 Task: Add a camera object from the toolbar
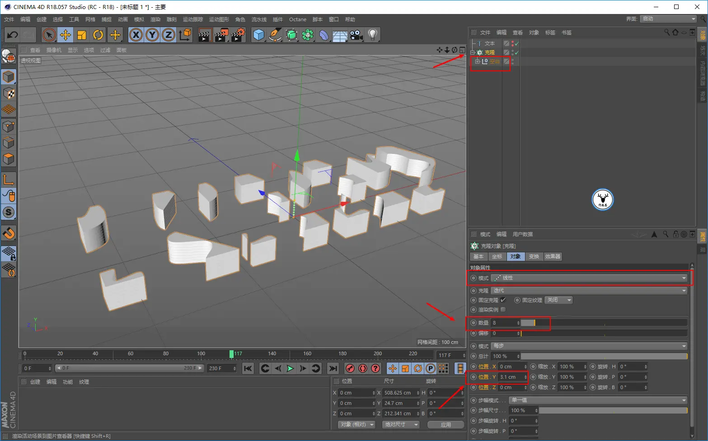[x=356, y=35]
